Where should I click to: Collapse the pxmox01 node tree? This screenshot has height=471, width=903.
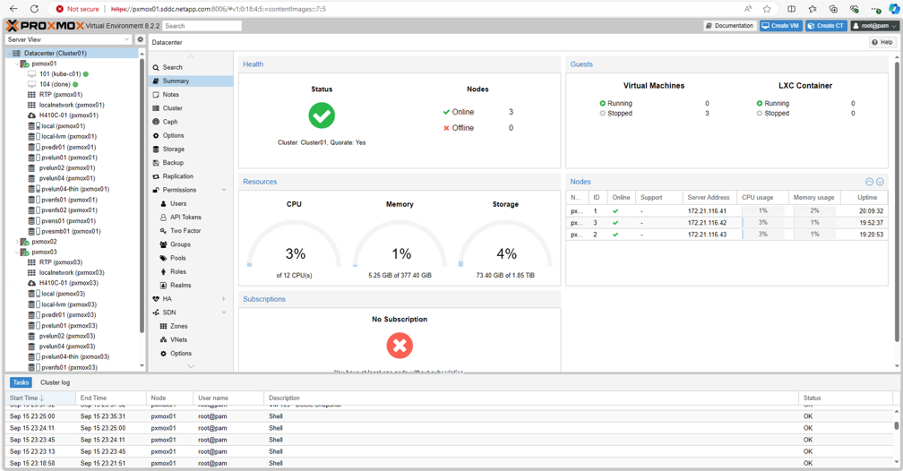pos(17,64)
